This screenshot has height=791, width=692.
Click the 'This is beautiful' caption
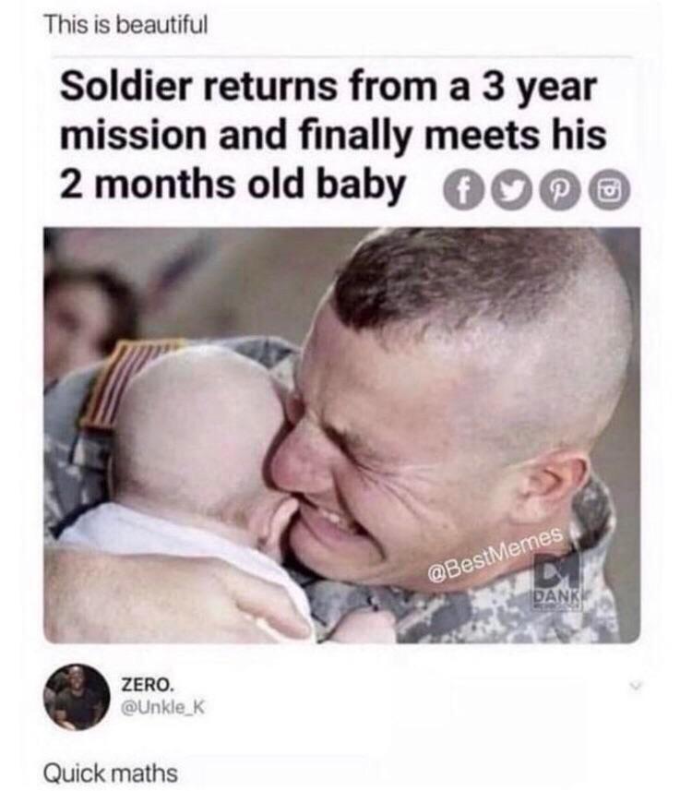point(125,24)
